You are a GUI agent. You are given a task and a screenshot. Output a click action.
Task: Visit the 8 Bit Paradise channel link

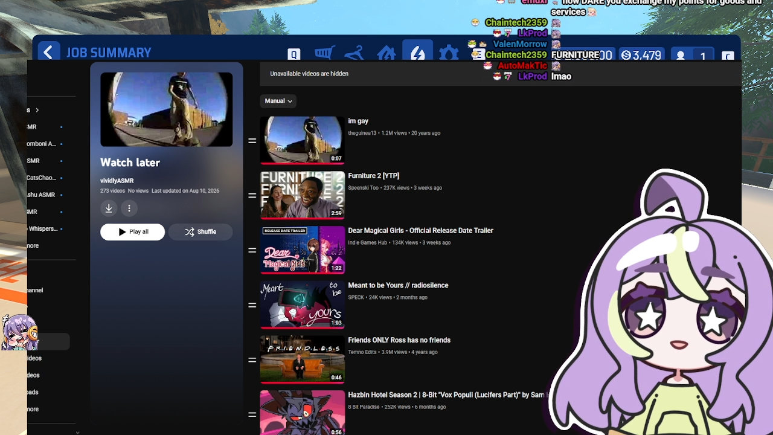(364, 407)
